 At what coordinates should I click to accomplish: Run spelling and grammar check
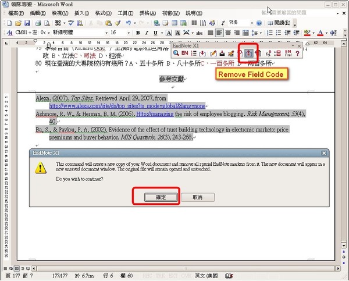pyautogui.click(x=71, y=23)
